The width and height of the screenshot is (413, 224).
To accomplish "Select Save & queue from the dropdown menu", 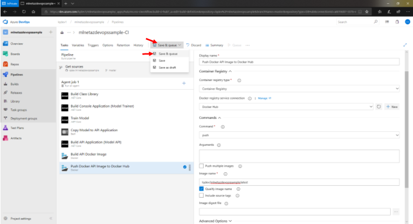I will click(x=169, y=54).
